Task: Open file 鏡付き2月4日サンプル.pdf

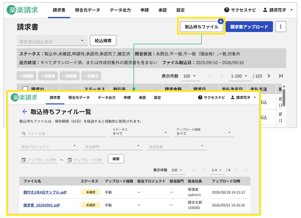Action: tap(45, 192)
